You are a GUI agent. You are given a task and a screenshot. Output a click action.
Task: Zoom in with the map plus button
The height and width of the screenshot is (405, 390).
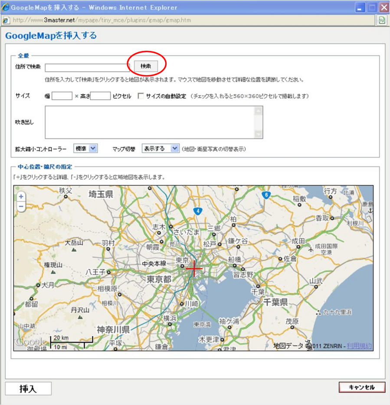pos(21,197)
